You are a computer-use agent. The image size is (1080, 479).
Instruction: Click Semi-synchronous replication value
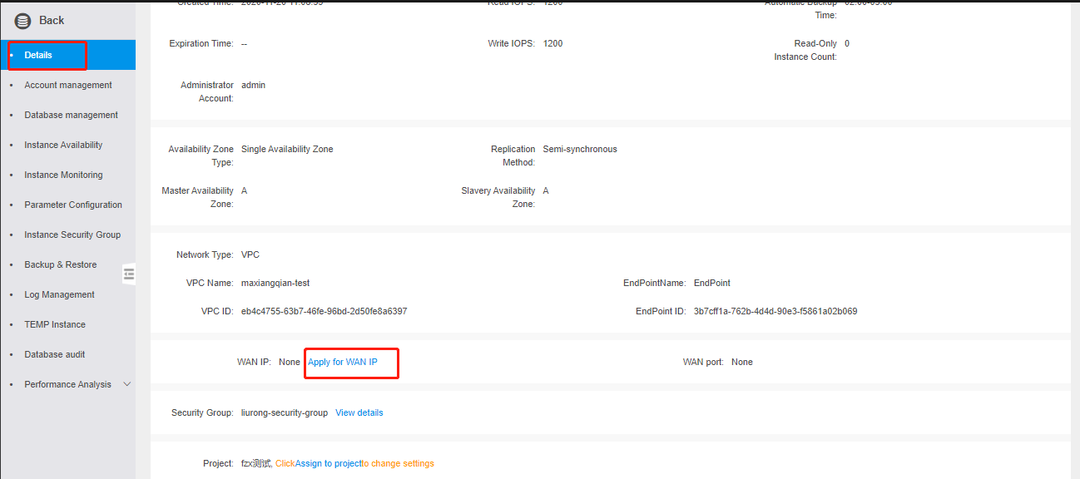580,150
